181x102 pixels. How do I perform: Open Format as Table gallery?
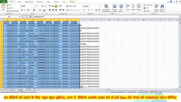[114, 8]
